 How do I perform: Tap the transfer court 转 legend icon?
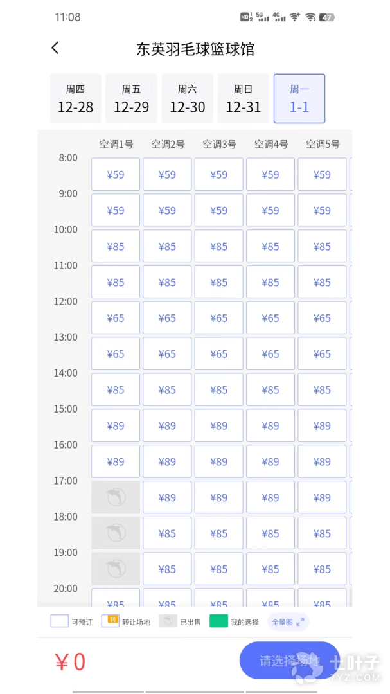(111, 621)
